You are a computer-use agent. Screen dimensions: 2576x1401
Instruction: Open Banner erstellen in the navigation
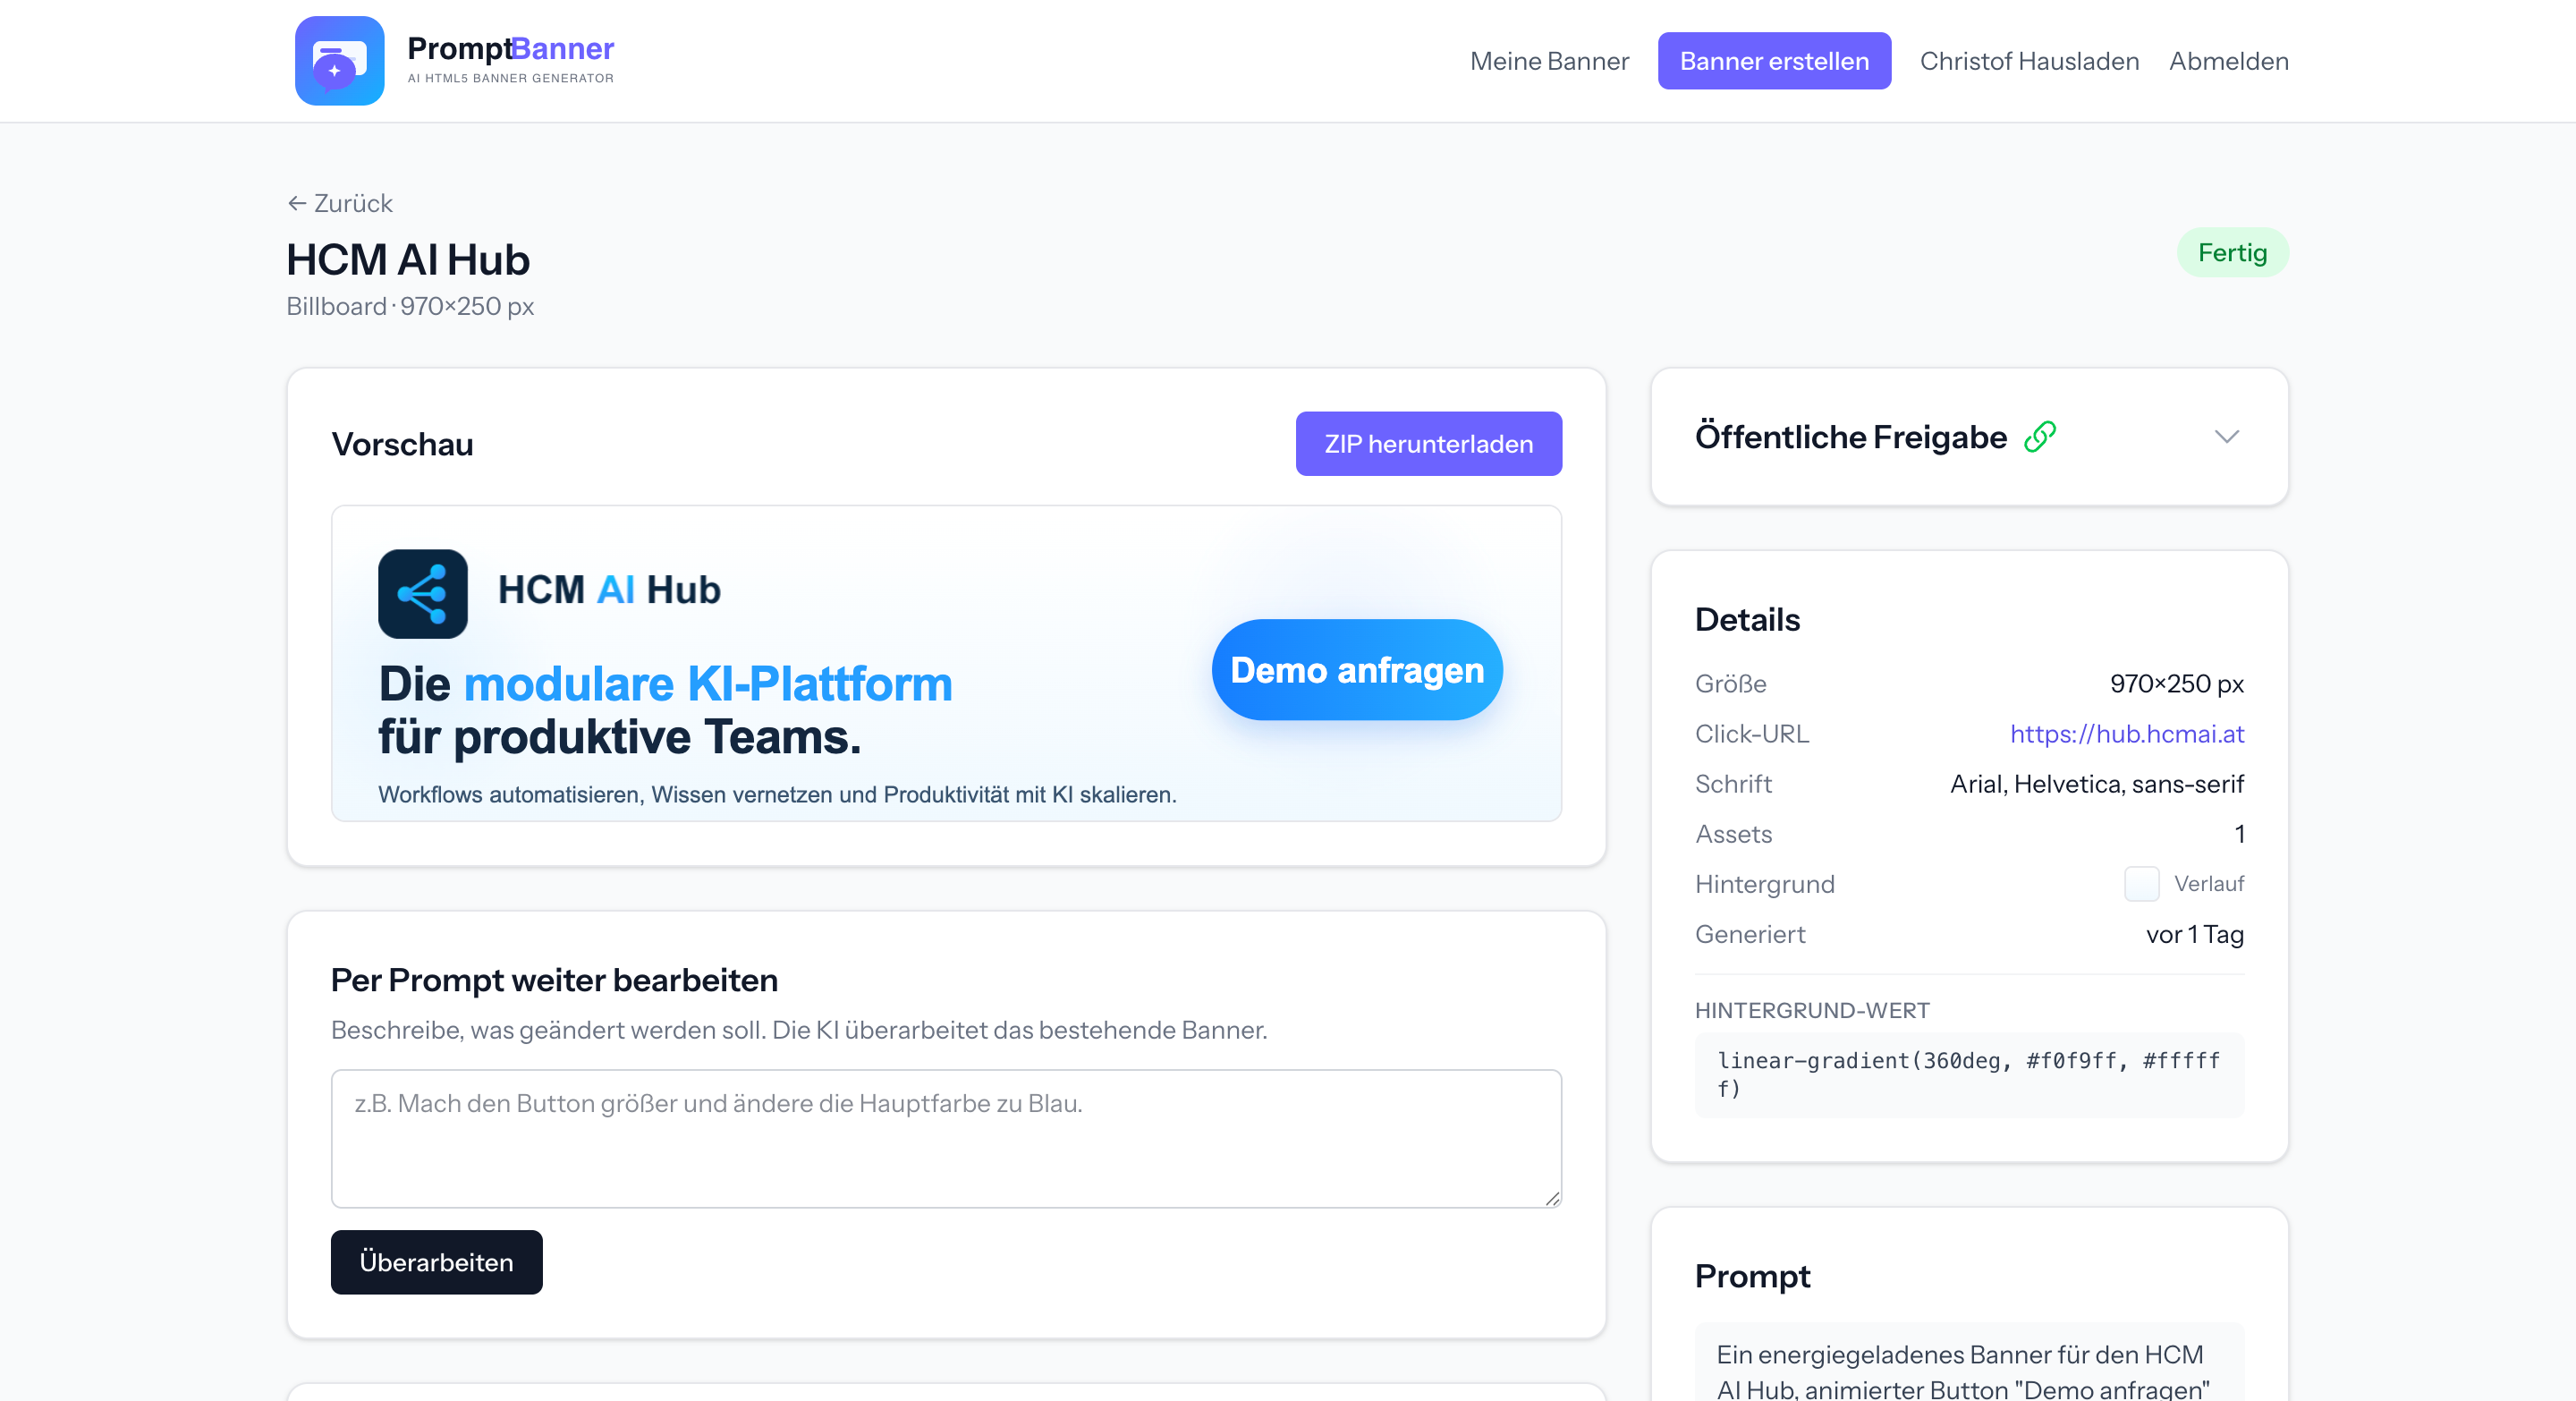click(1774, 61)
